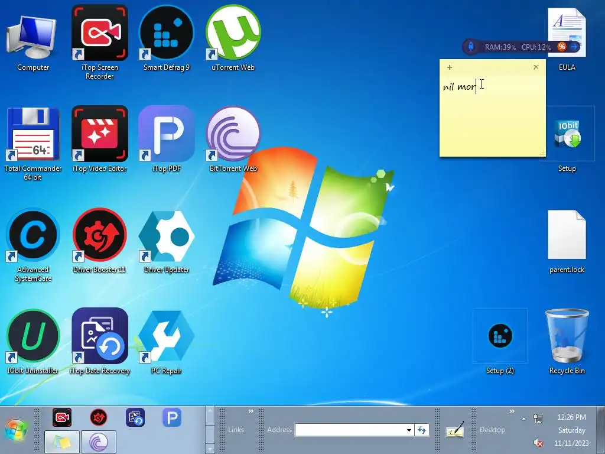The image size is (605, 454).
Task: Open the Tablet PC Input Panel icon
Action: [454, 430]
